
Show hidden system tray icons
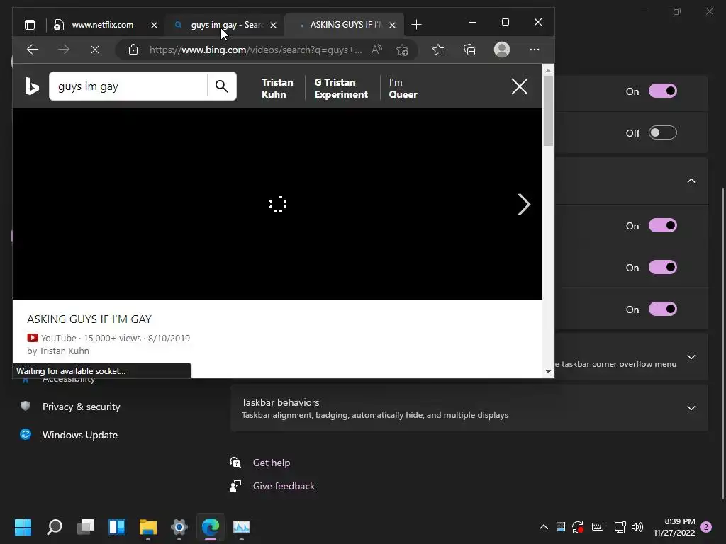click(x=544, y=527)
